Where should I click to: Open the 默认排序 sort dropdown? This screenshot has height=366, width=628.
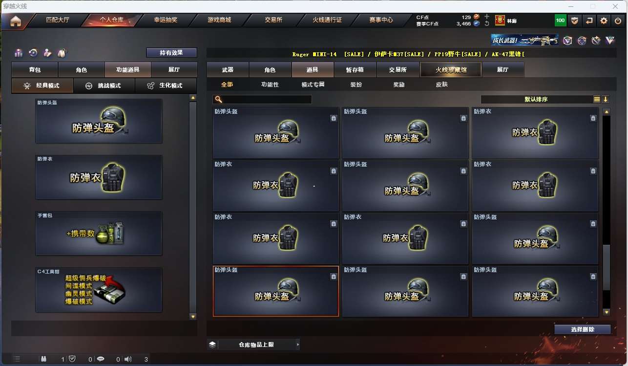[x=536, y=99]
